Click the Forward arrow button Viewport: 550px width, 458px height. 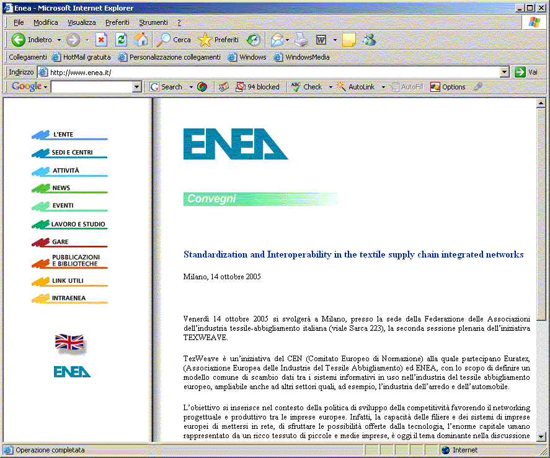73,40
